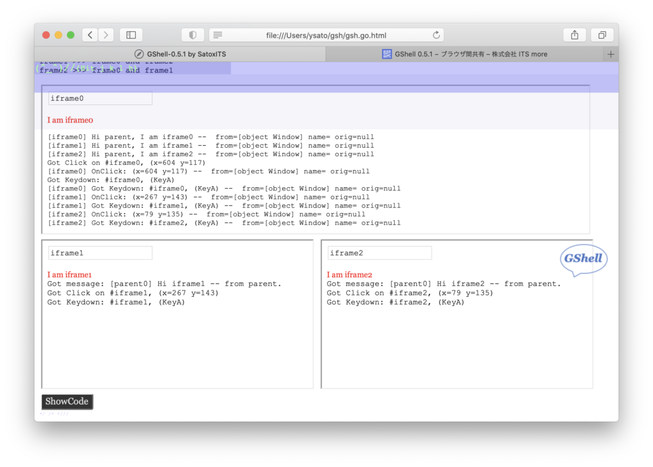Focus the iframe0 text field
This screenshot has width=653, height=467.
pyautogui.click(x=100, y=99)
